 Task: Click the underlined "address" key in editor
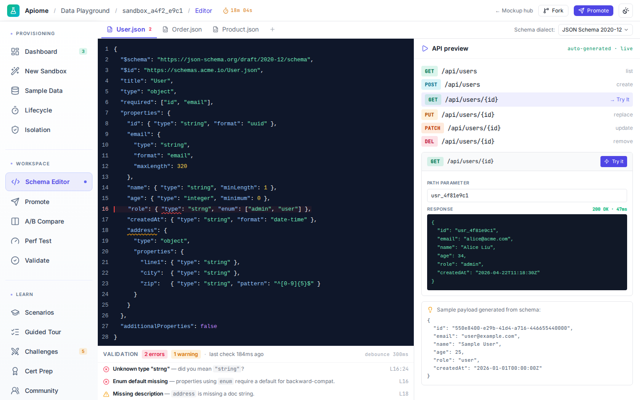coord(142,230)
